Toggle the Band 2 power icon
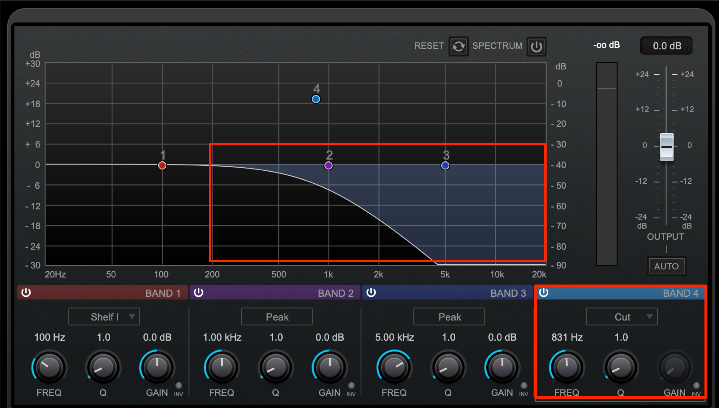719x408 pixels. click(x=198, y=292)
